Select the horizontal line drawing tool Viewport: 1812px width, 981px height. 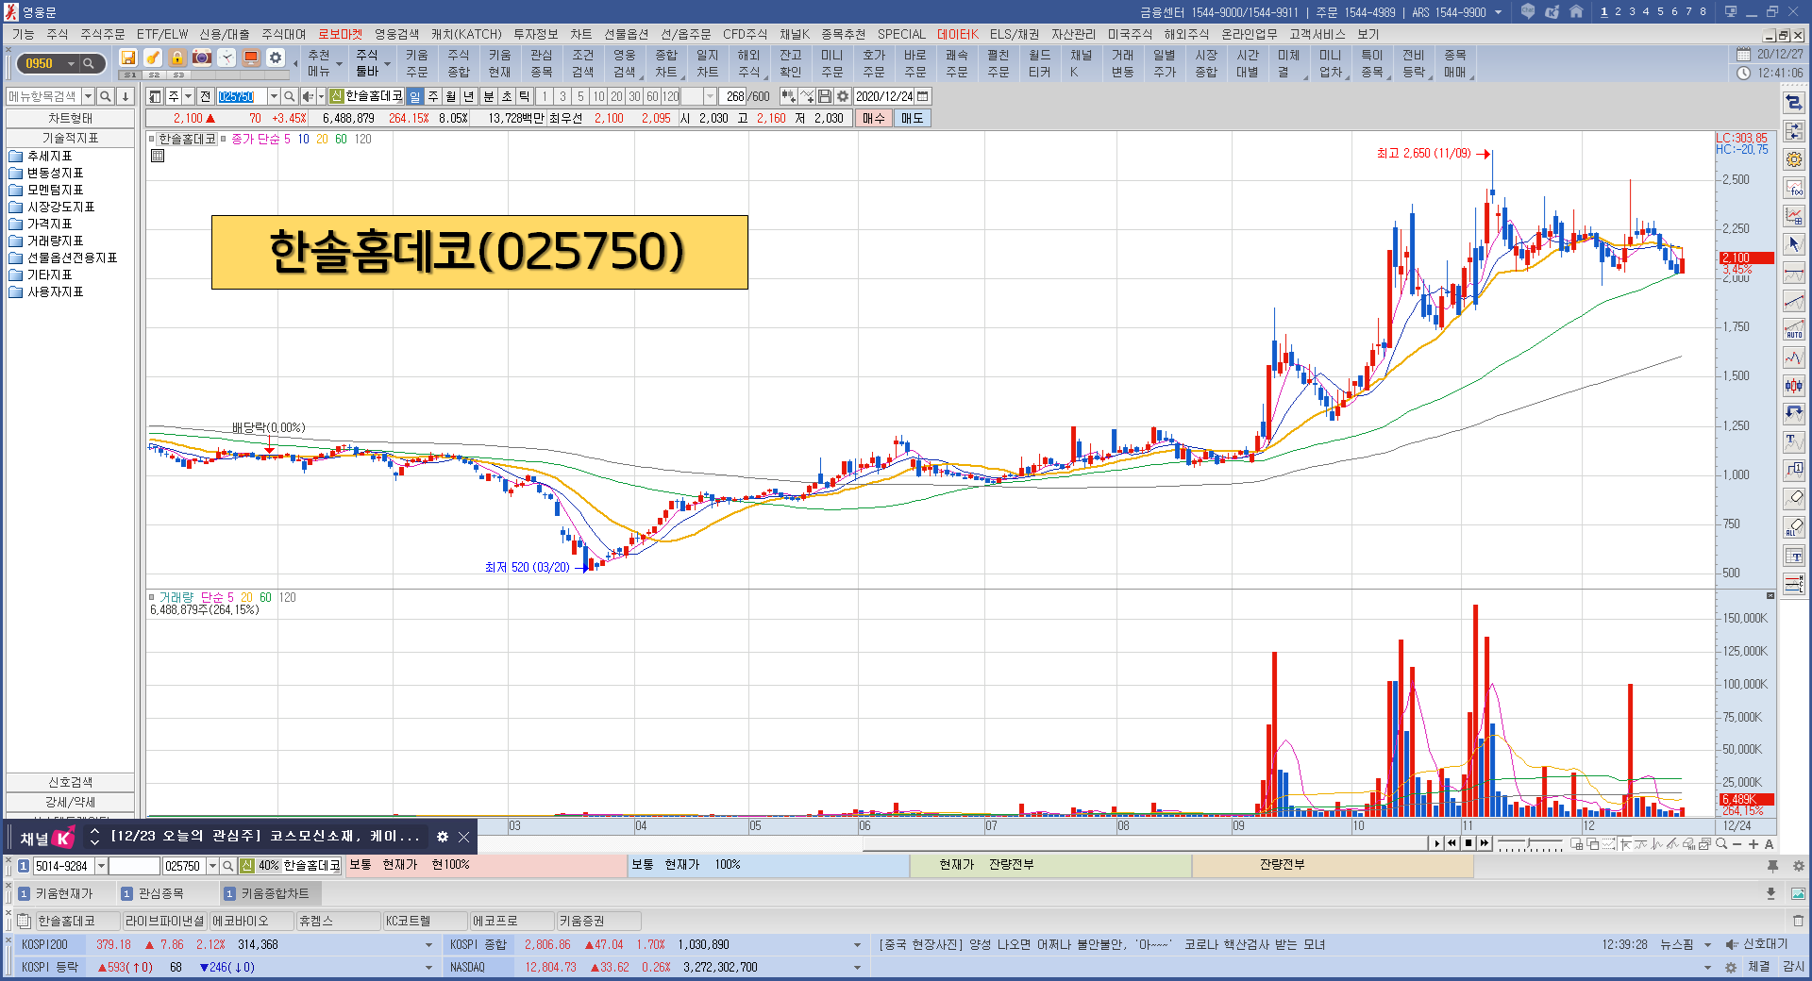point(1794,273)
